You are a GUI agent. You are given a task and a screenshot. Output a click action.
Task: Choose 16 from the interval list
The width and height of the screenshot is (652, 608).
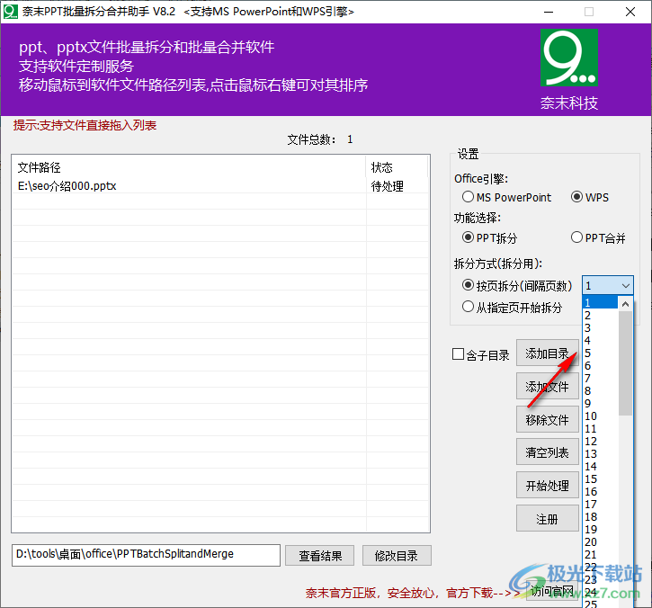600,492
